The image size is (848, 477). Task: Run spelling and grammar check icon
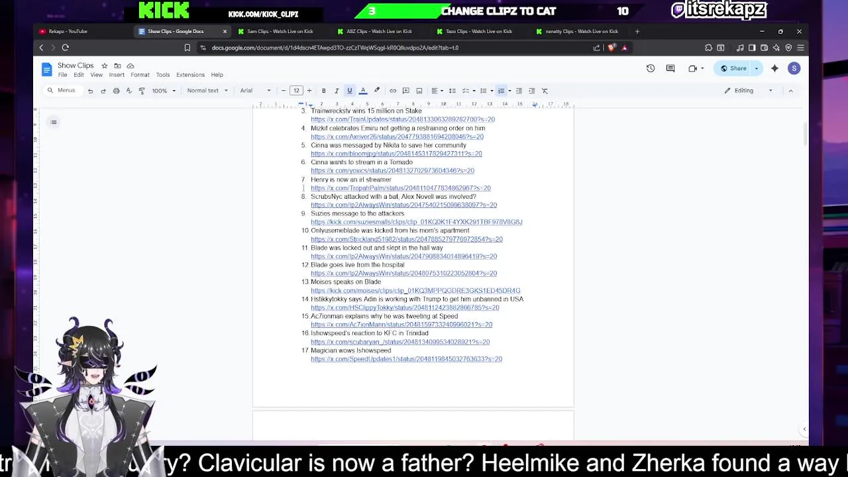(129, 91)
